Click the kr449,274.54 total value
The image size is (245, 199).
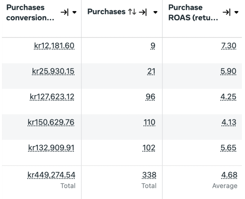point(52,175)
